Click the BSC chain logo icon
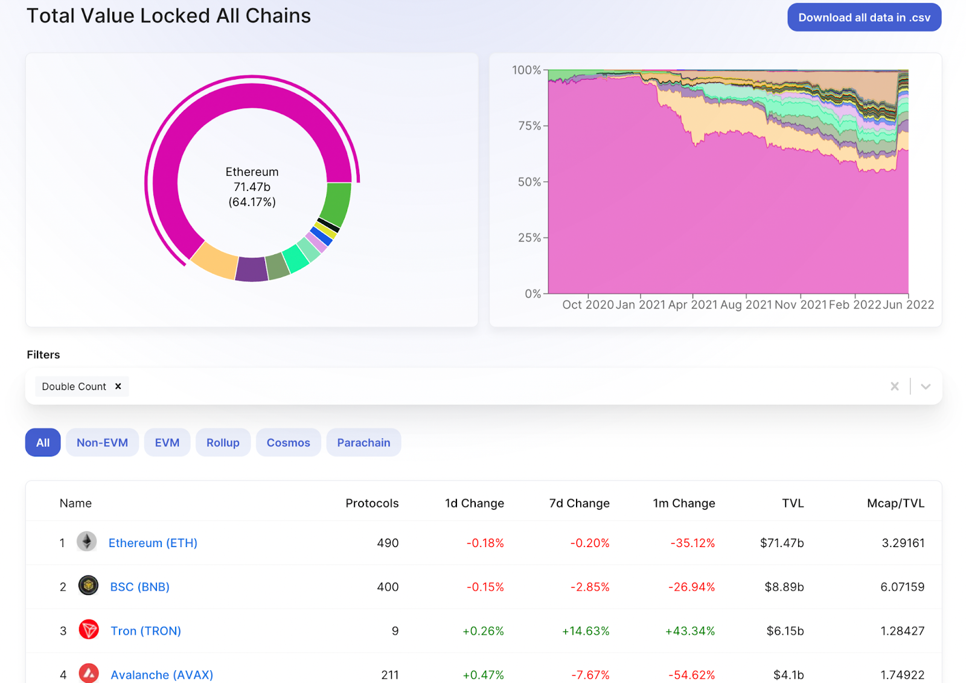The image size is (966, 683). 88,586
